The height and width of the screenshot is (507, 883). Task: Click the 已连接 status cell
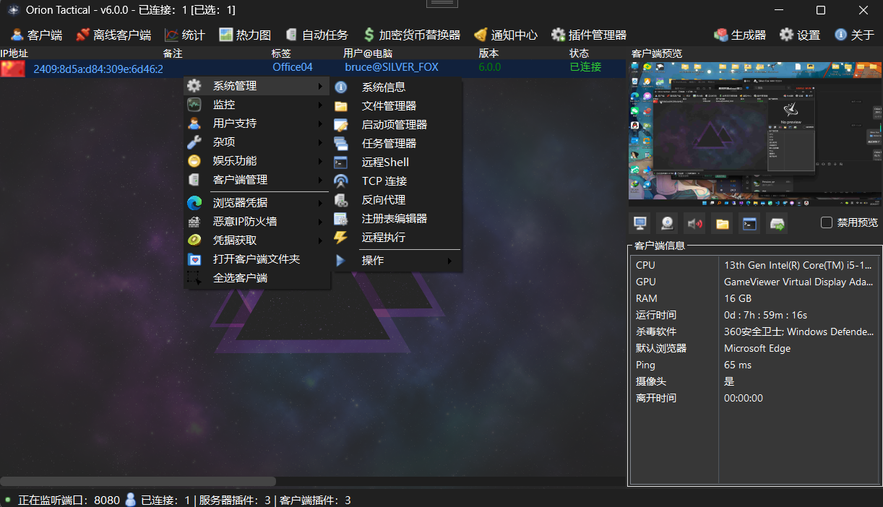585,67
